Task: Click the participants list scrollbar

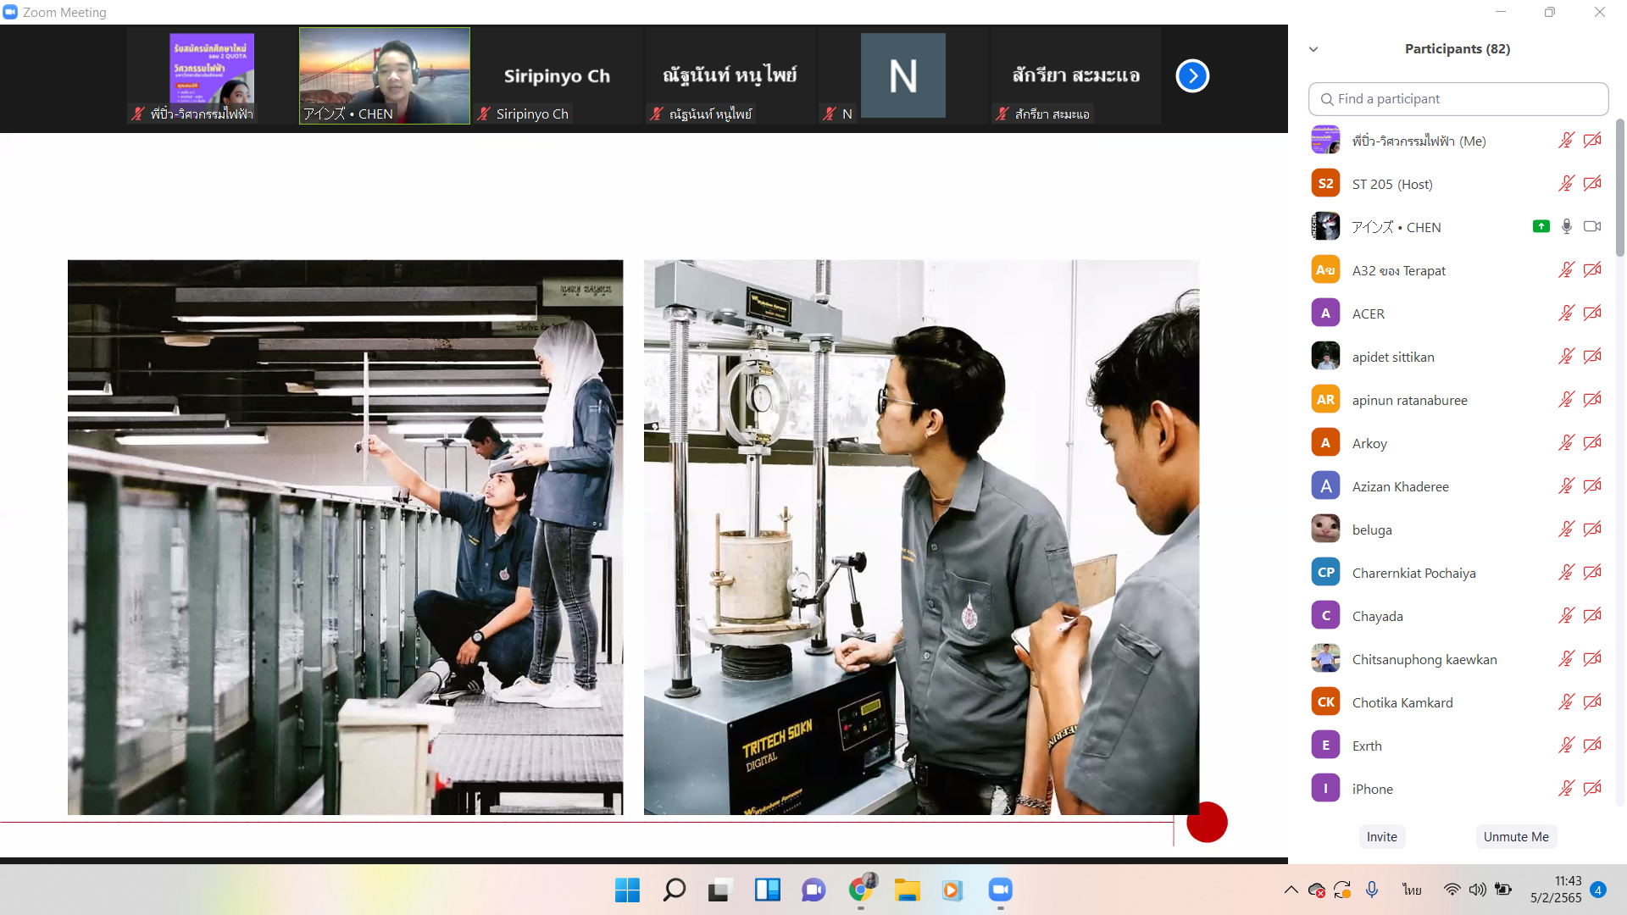Action: pos(1619,186)
